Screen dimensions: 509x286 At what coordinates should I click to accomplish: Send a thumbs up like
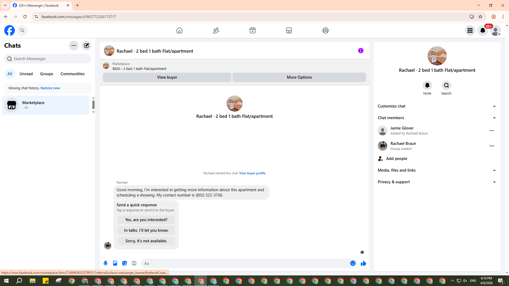pyautogui.click(x=363, y=263)
